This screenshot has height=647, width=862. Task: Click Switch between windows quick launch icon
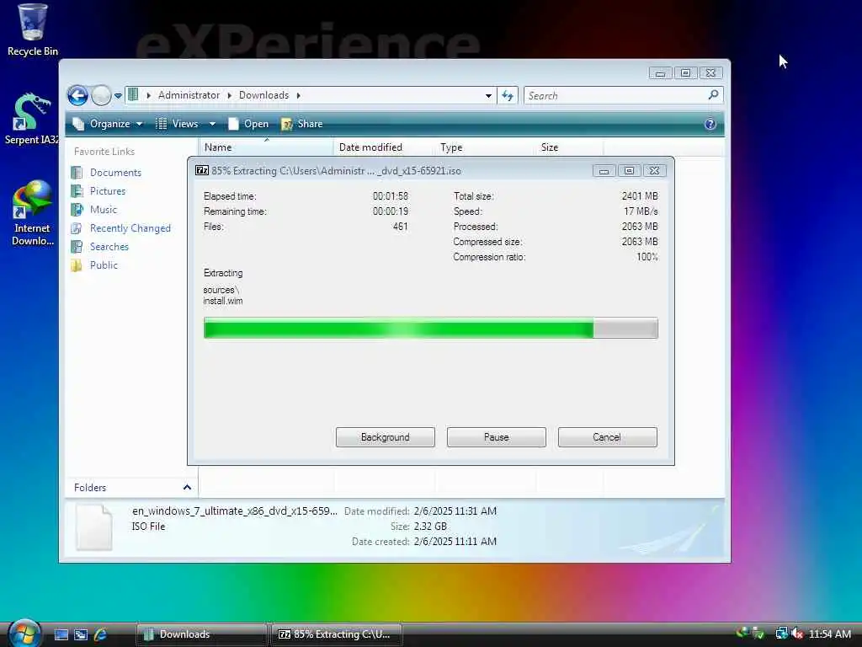81,634
